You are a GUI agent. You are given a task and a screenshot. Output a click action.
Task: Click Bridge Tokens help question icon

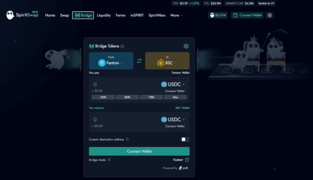click(x=122, y=46)
